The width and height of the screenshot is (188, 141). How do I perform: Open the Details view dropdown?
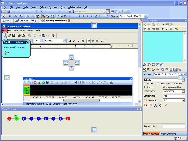click(103, 12)
